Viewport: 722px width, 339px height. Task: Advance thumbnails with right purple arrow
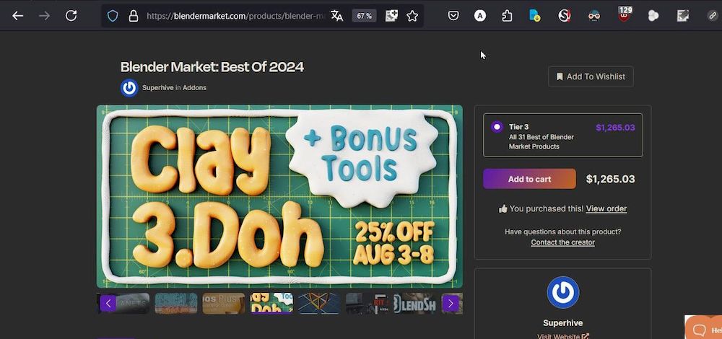coord(451,303)
